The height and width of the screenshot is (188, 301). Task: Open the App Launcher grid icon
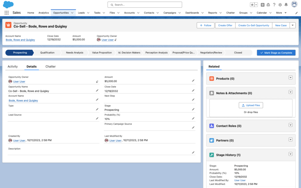pyautogui.click(x=6, y=13)
